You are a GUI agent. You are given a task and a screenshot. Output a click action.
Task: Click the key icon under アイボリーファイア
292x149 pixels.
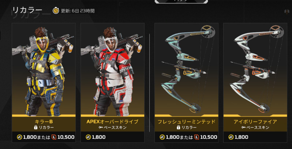pyautogui.click(x=243, y=128)
